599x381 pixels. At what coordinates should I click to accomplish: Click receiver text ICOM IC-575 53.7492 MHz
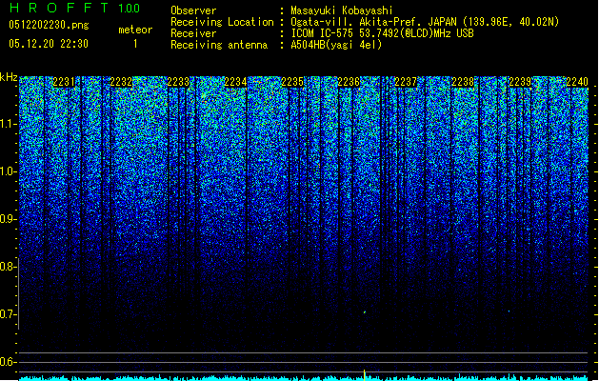pos(382,33)
